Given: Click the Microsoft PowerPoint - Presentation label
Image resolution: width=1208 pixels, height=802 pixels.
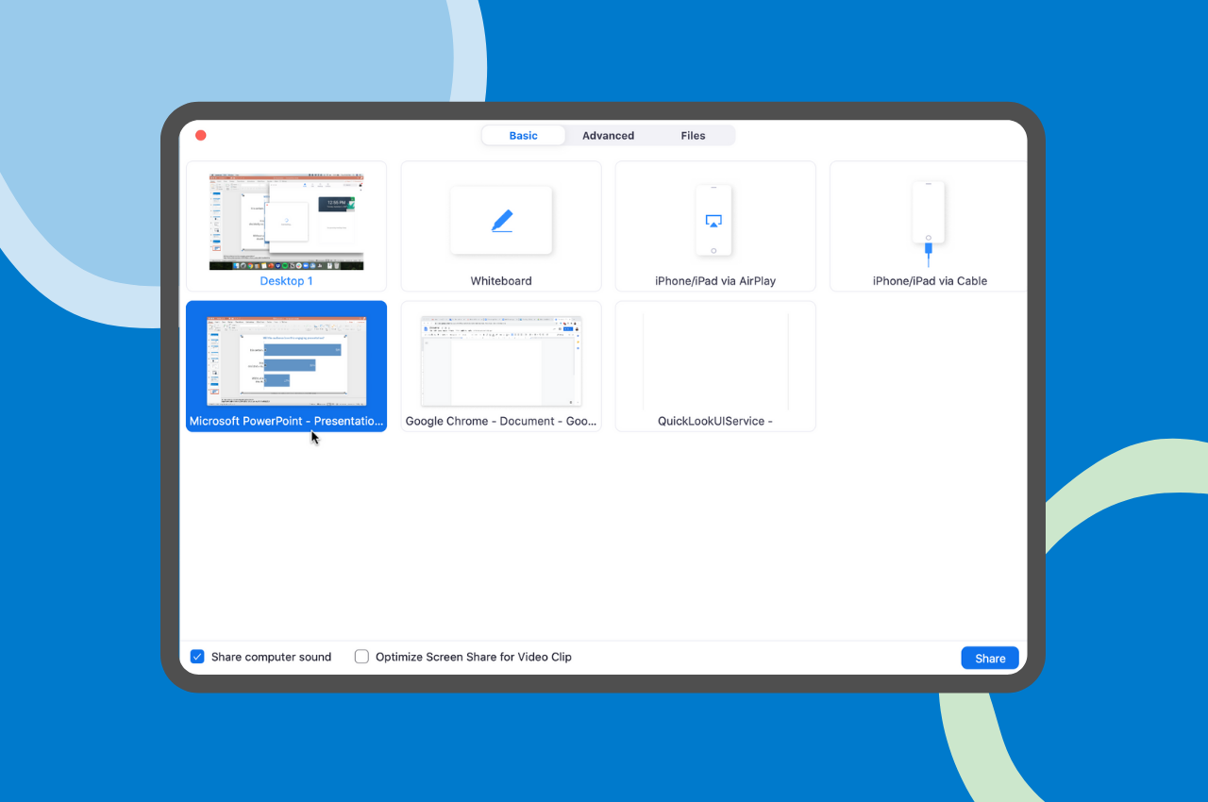Looking at the screenshot, I should pyautogui.click(x=287, y=422).
